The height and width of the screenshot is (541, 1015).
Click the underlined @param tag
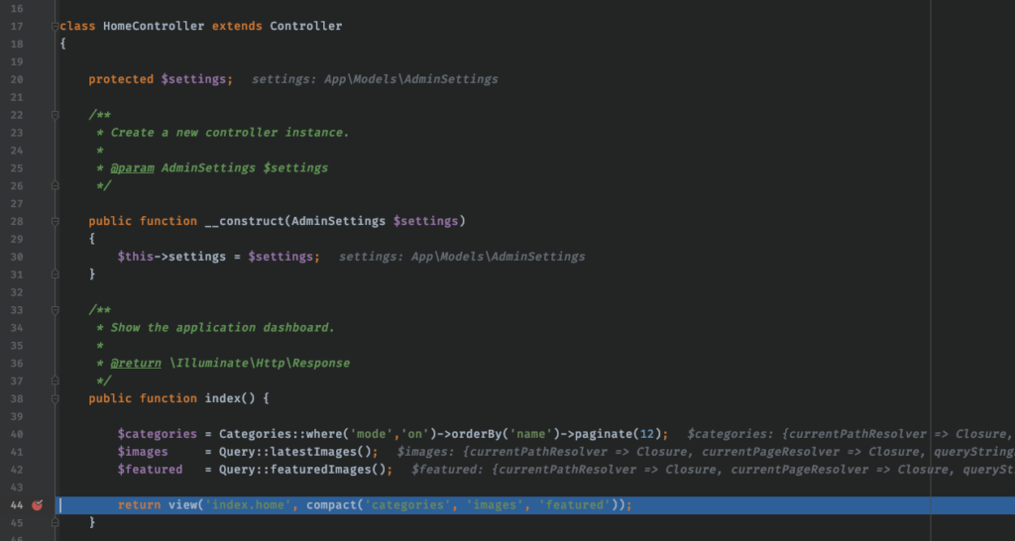(x=132, y=167)
